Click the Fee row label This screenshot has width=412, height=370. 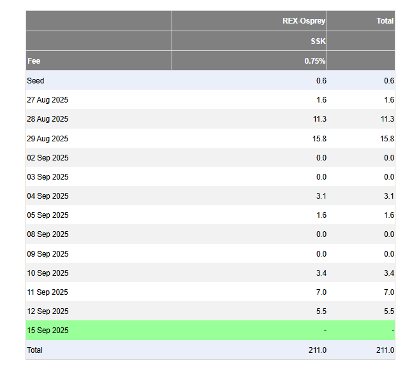click(34, 61)
